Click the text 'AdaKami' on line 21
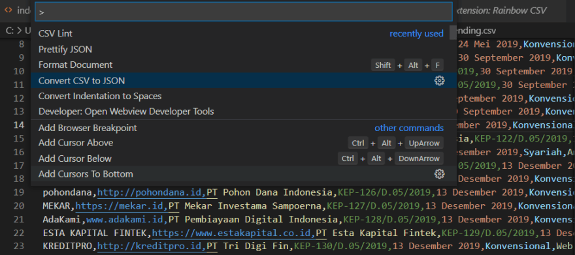The image size is (575, 255). 61,220
